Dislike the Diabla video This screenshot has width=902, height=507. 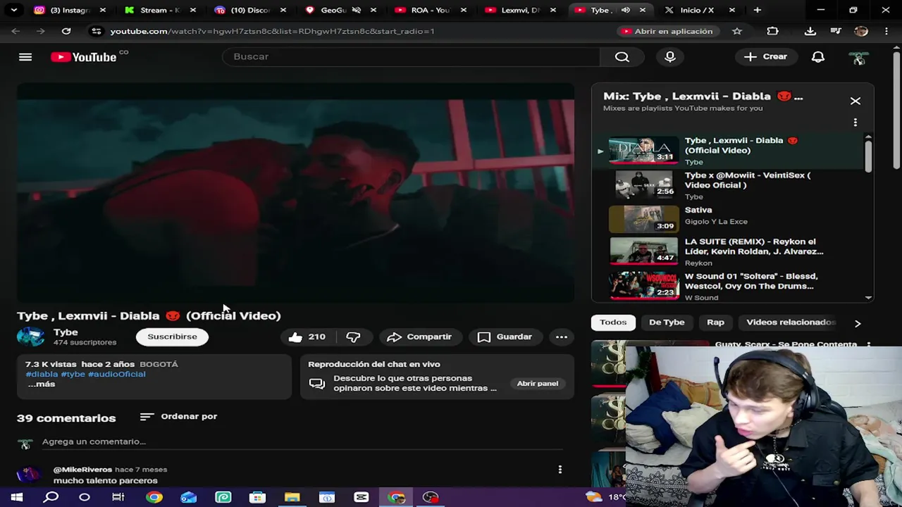[x=354, y=337]
